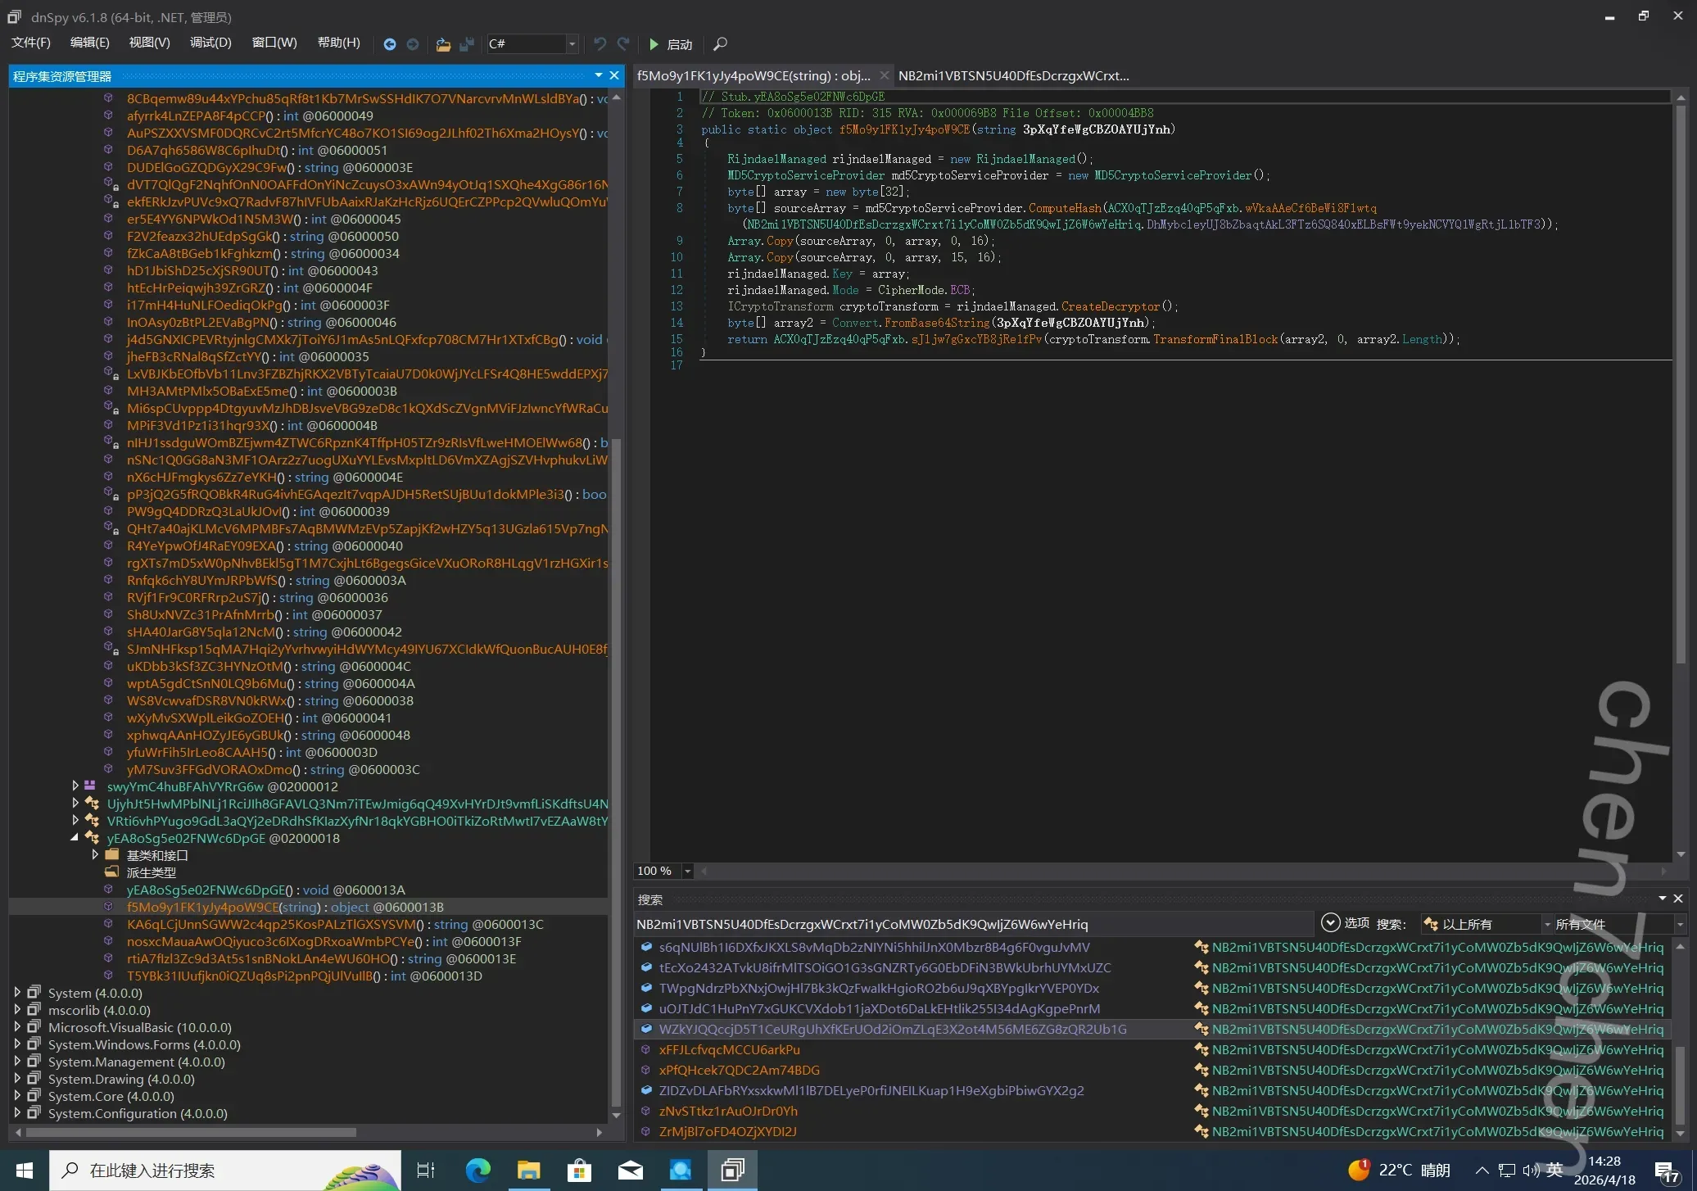Open Microsoft Edge from the taskbar
1697x1191 pixels.
(477, 1171)
